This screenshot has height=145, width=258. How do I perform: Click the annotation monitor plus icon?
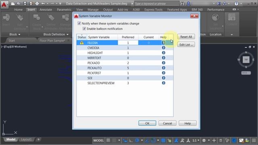point(214,141)
